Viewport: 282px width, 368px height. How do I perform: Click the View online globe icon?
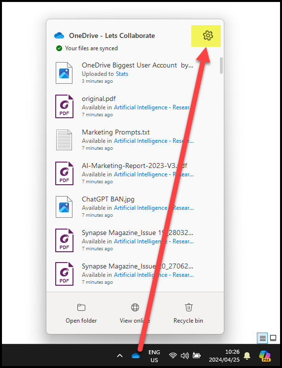coord(135,307)
